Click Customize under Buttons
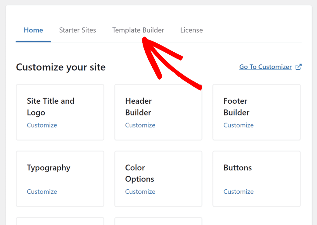 click(x=238, y=192)
